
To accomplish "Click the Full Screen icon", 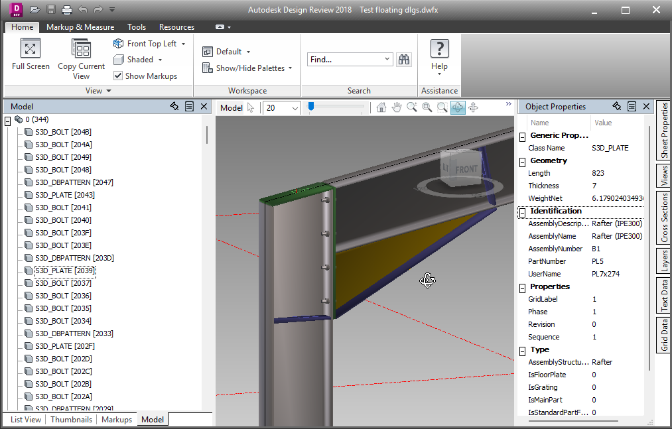I will pos(31,49).
